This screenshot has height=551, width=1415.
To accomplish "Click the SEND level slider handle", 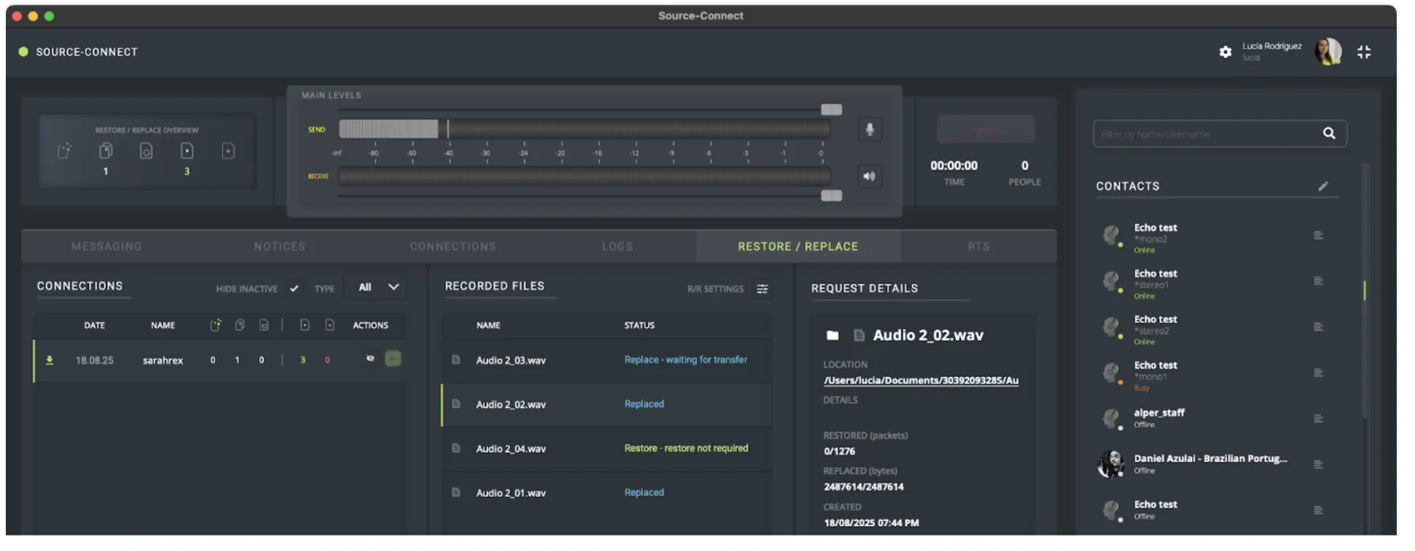I will [831, 110].
